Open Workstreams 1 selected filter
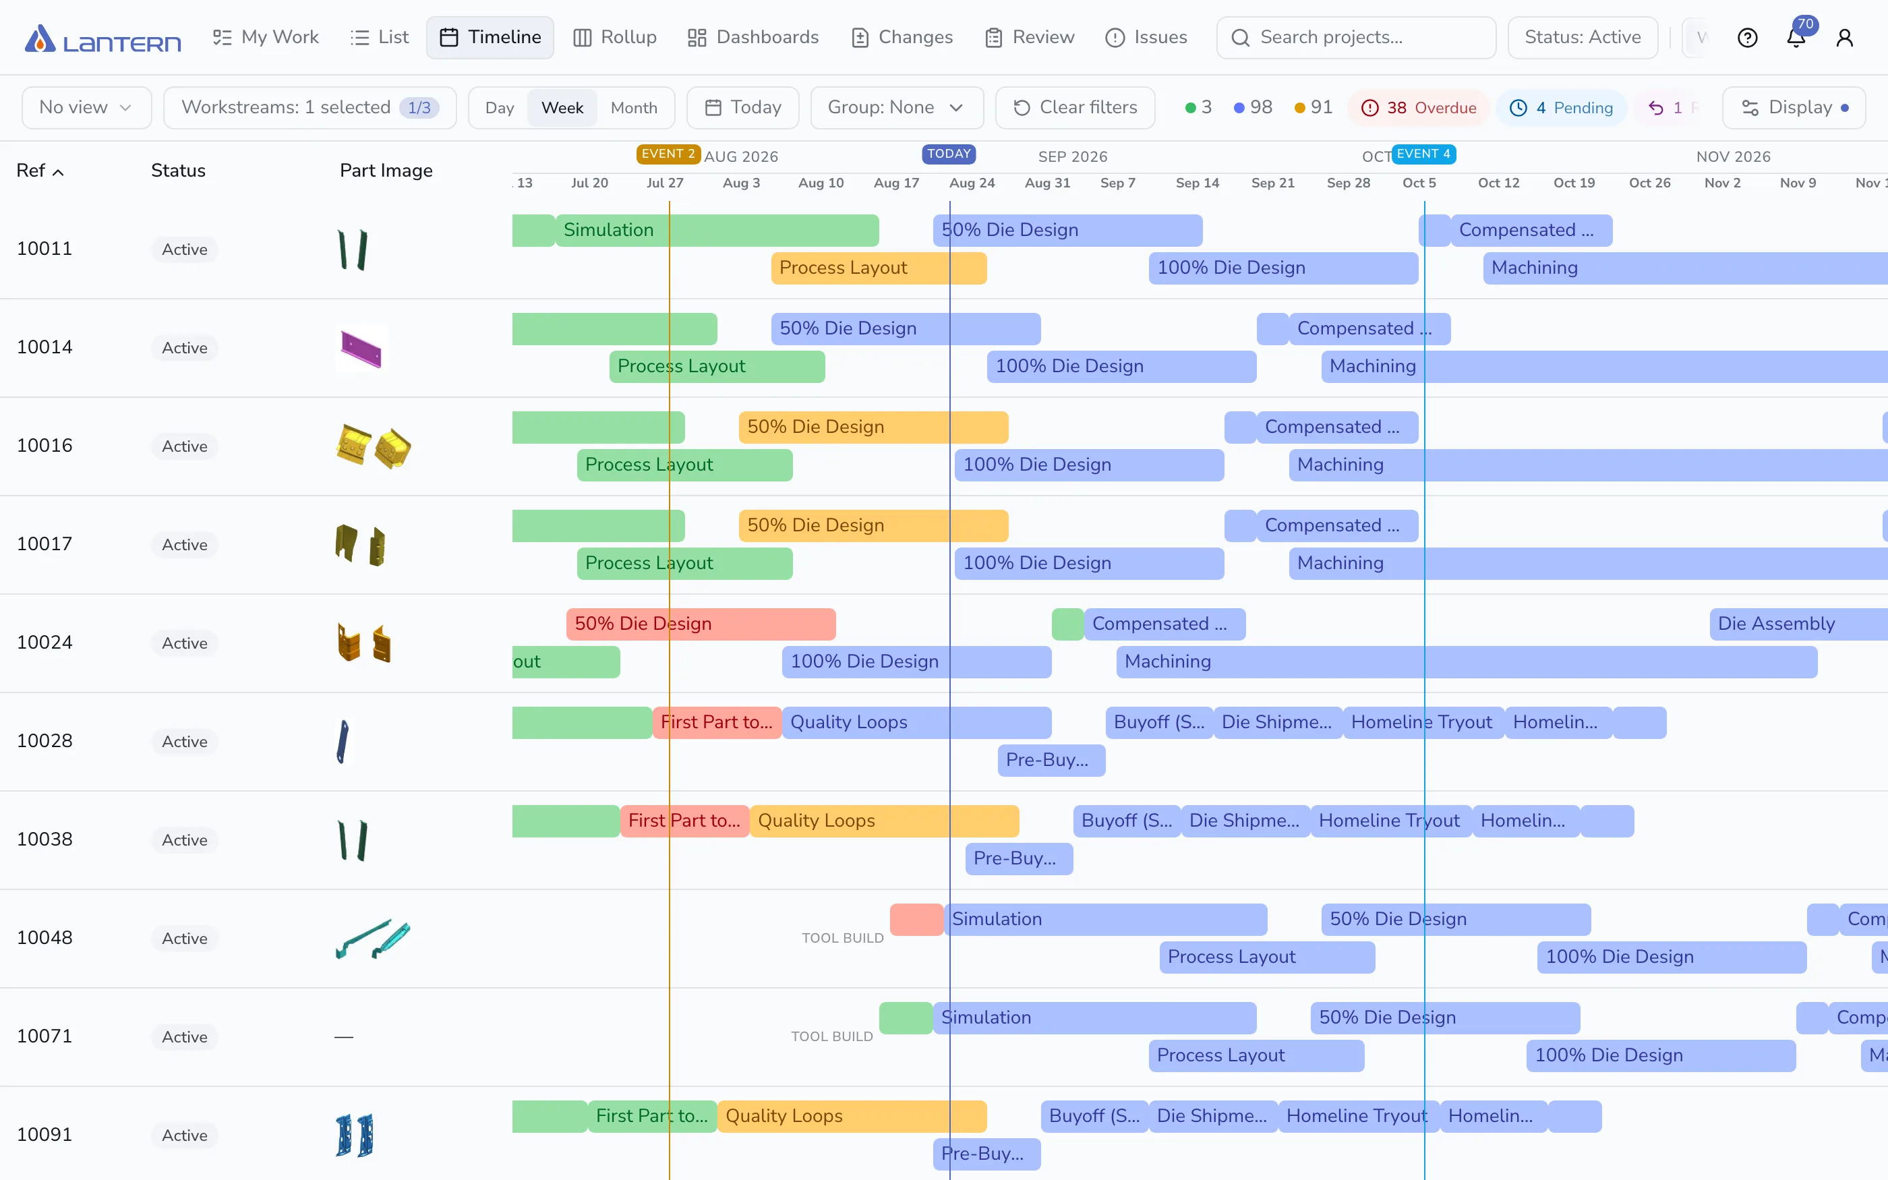Image resolution: width=1888 pixels, height=1180 pixels. (x=309, y=108)
